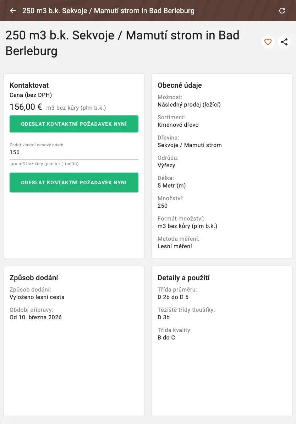
Task: Click the unit label beside the price
Action: 76,108
